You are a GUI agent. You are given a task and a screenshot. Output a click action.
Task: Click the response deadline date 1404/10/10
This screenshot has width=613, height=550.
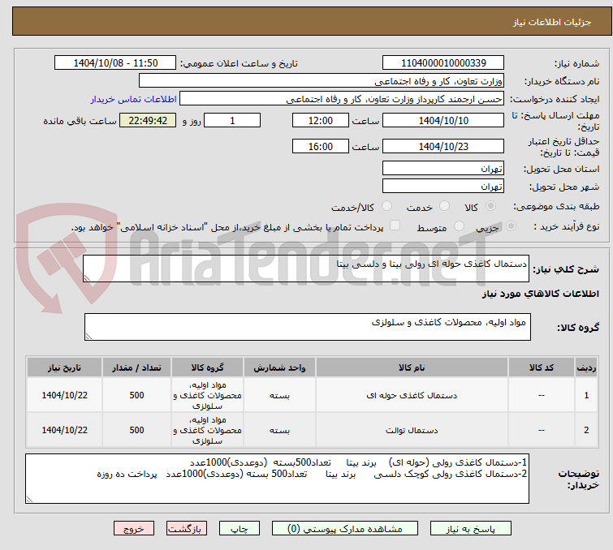pyautogui.click(x=443, y=120)
